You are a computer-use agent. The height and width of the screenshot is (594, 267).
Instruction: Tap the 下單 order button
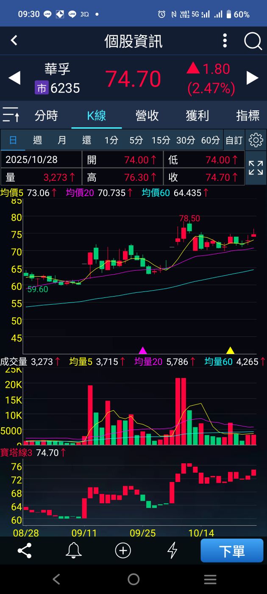[232, 551]
